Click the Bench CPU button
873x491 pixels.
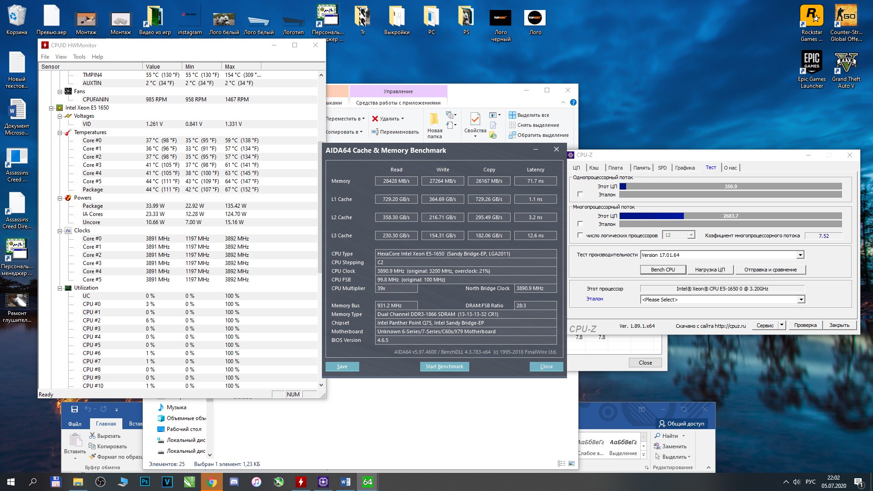[662, 270]
